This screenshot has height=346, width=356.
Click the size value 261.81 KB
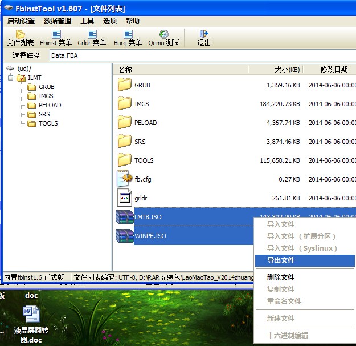pos(286,198)
